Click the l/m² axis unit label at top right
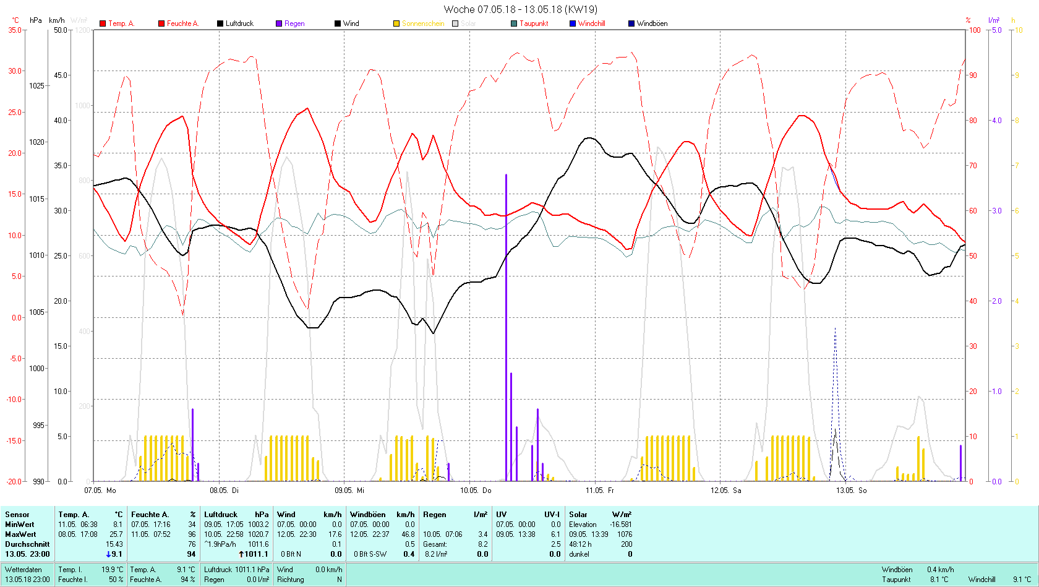Screen dimensions: 1039x587 (994, 20)
